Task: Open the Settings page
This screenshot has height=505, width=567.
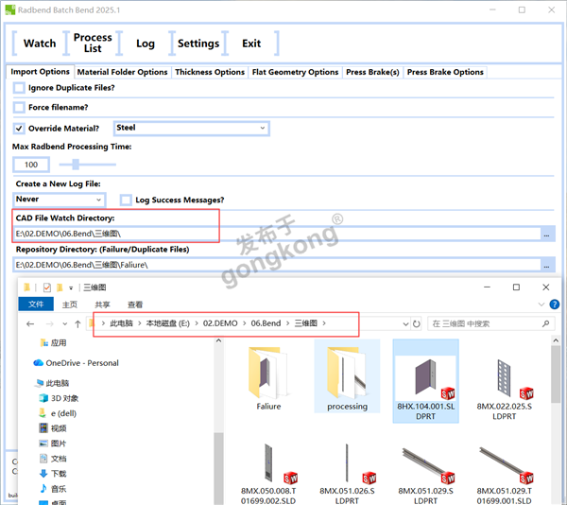Action: pyautogui.click(x=198, y=44)
